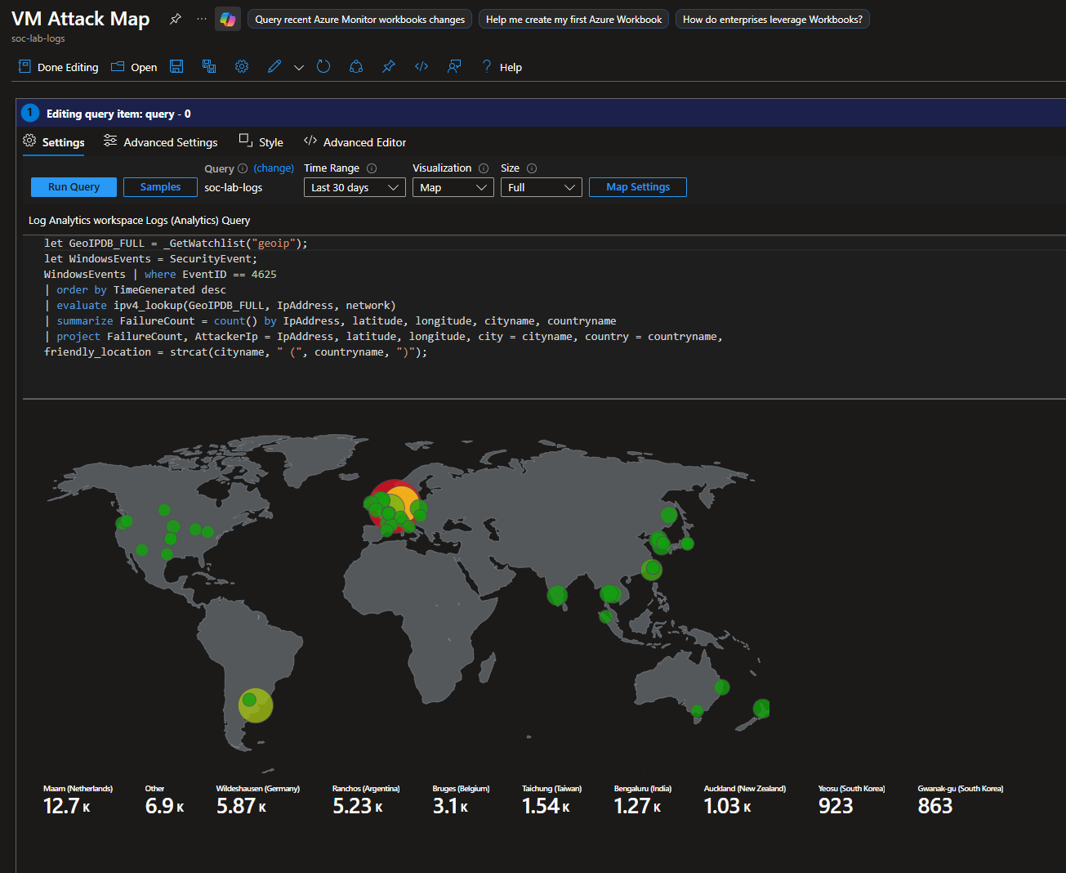The width and height of the screenshot is (1066, 873).
Task: Click the Run Query button
Action: (x=74, y=187)
